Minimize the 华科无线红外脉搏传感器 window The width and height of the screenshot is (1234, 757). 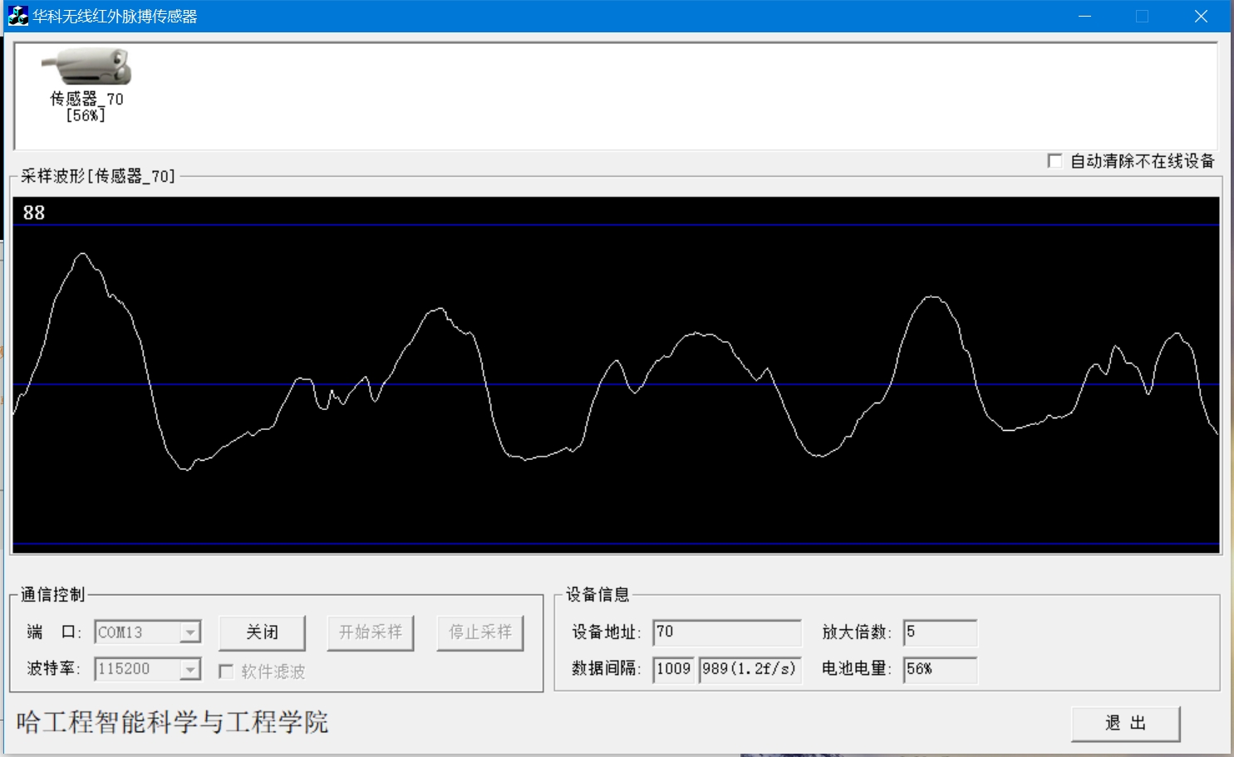1084,17
